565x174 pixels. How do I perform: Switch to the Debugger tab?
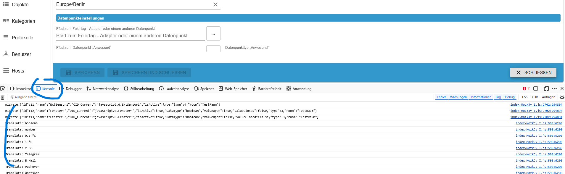[70, 89]
